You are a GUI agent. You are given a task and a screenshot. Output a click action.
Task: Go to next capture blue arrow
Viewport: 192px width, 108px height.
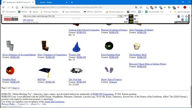[x=135, y=19]
